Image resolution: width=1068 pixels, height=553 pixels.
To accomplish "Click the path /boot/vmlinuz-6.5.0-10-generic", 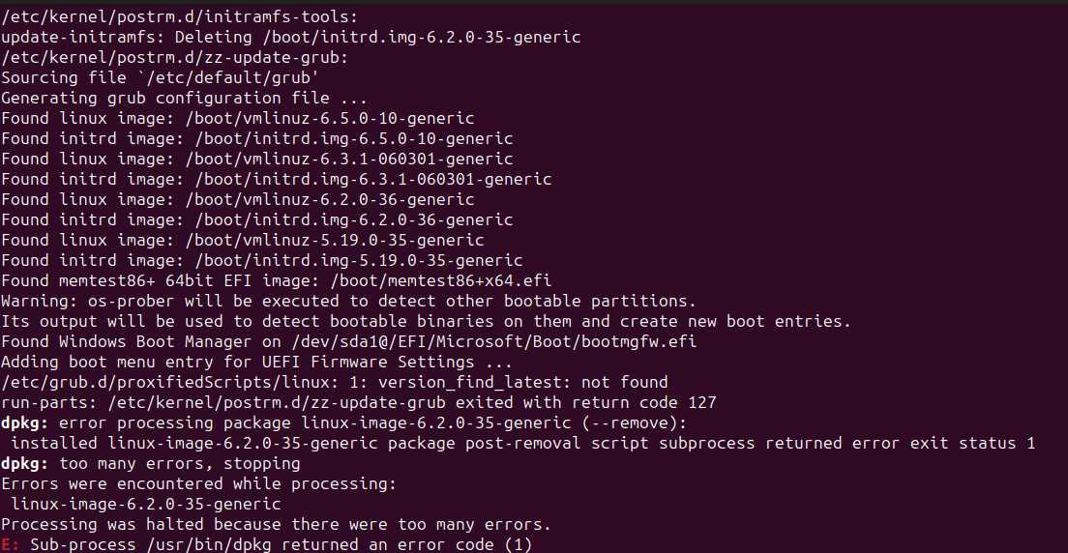I will coord(334,118).
